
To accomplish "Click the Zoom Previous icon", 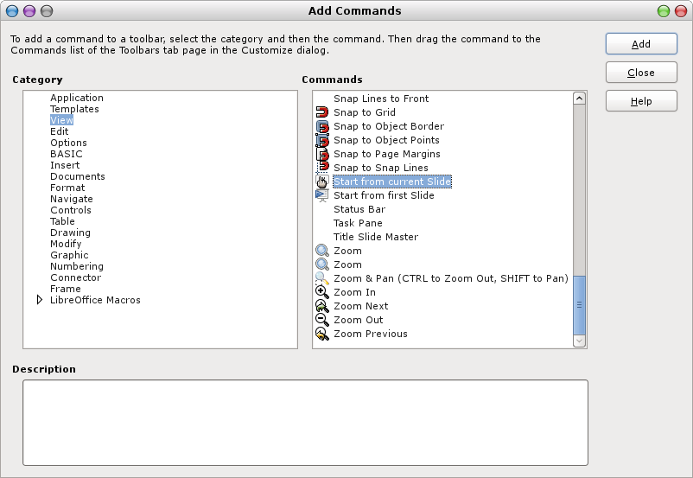I will (322, 334).
